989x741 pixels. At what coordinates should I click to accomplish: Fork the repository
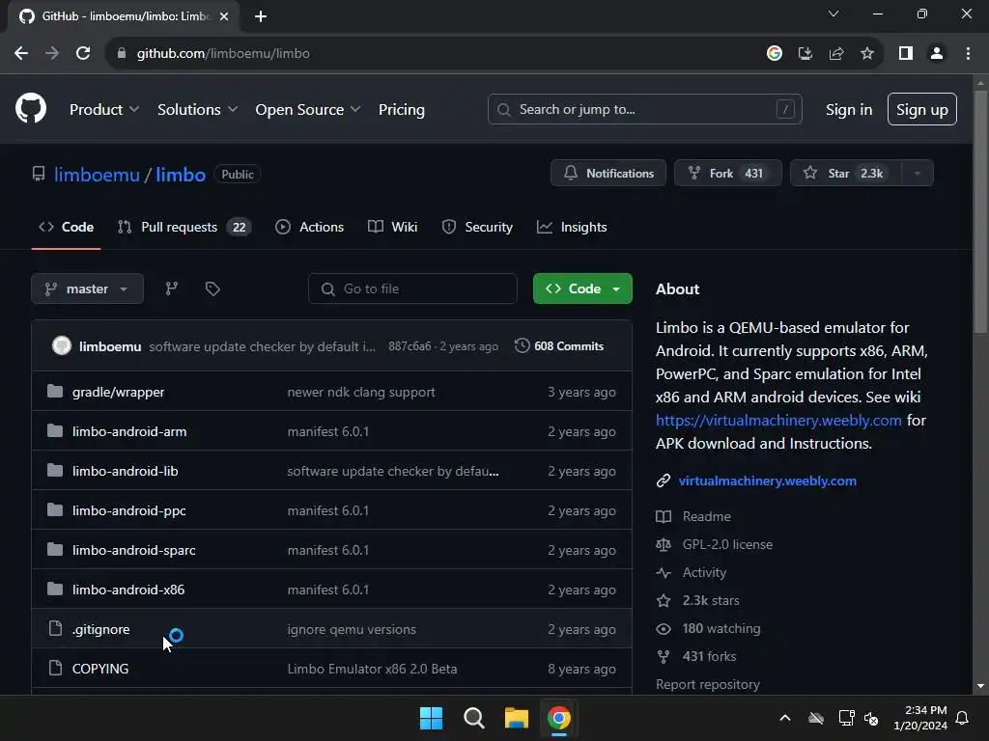728,174
